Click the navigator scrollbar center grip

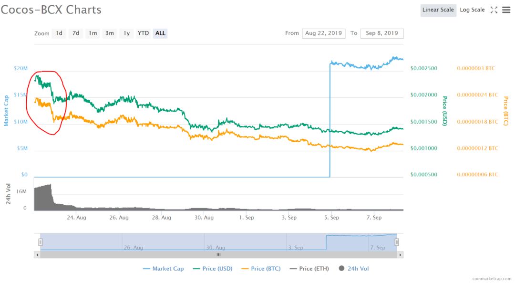coord(218,255)
